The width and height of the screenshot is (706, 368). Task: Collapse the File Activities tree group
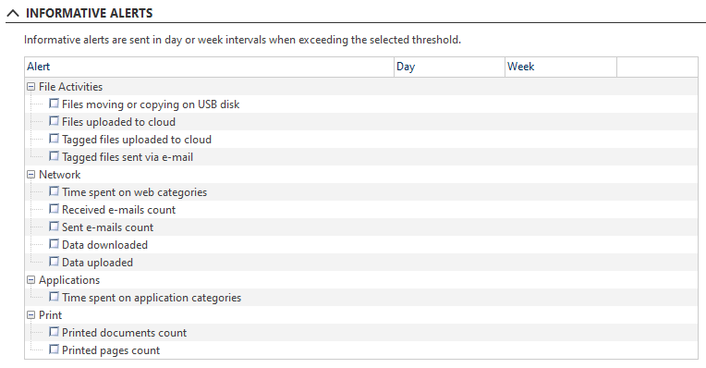click(30, 87)
